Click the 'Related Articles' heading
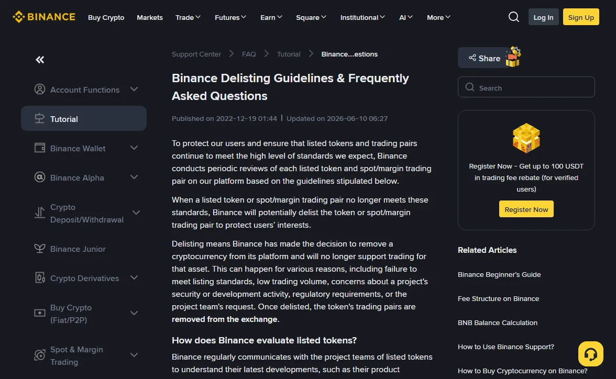Viewport: 616px width, 379px height. (487, 250)
